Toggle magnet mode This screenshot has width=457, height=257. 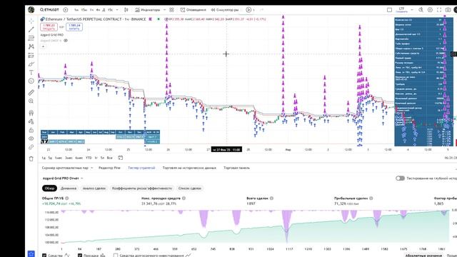31,113
